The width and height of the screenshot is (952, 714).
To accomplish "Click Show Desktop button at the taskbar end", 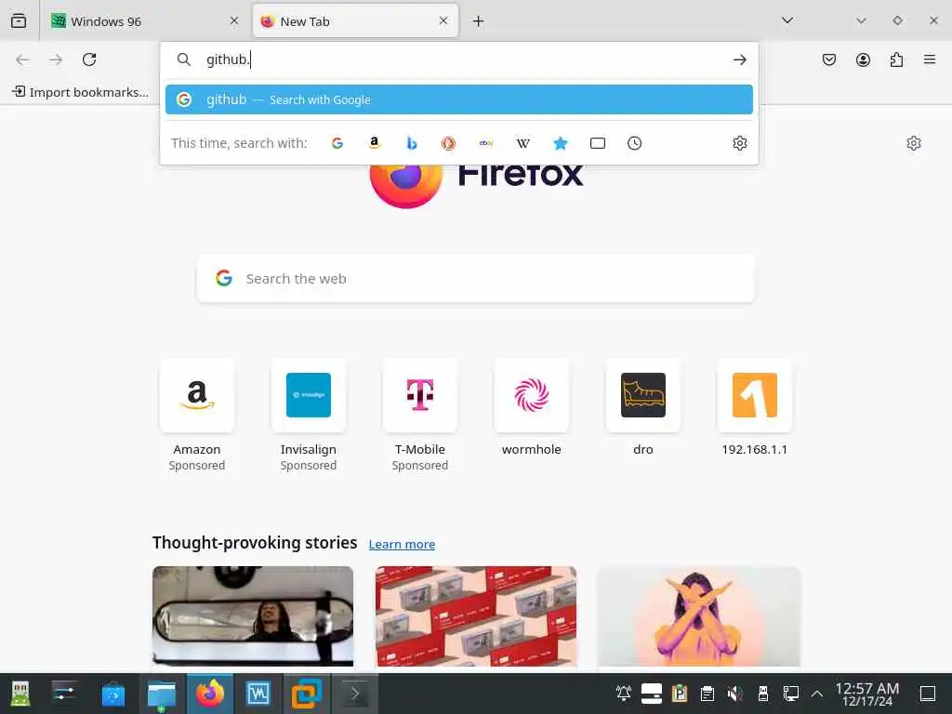I will (928, 694).
